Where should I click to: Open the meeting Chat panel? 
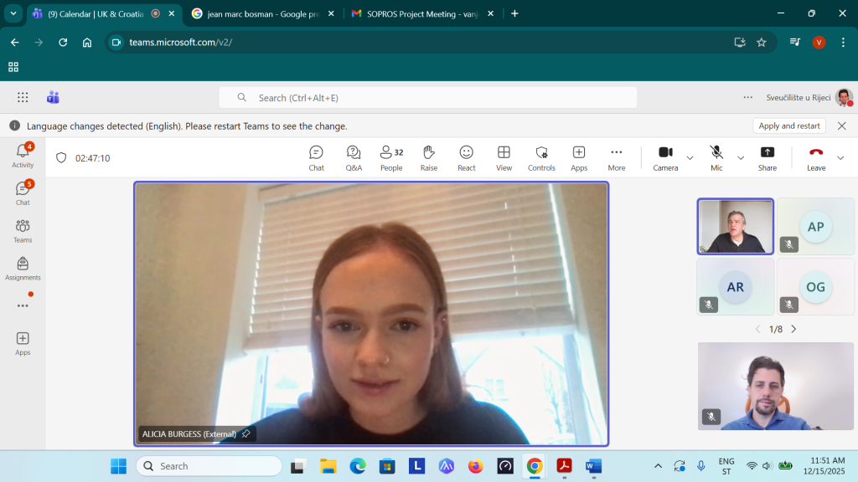[x=316, y=156]
